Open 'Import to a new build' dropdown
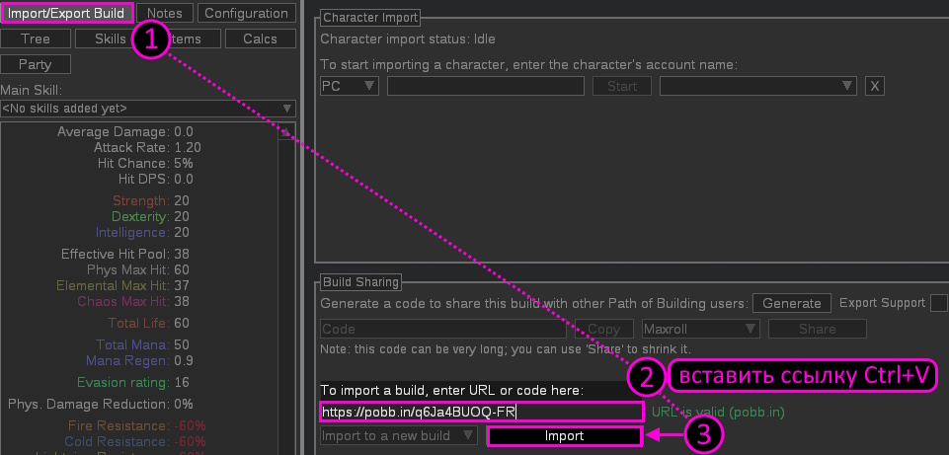 point(399,435)
